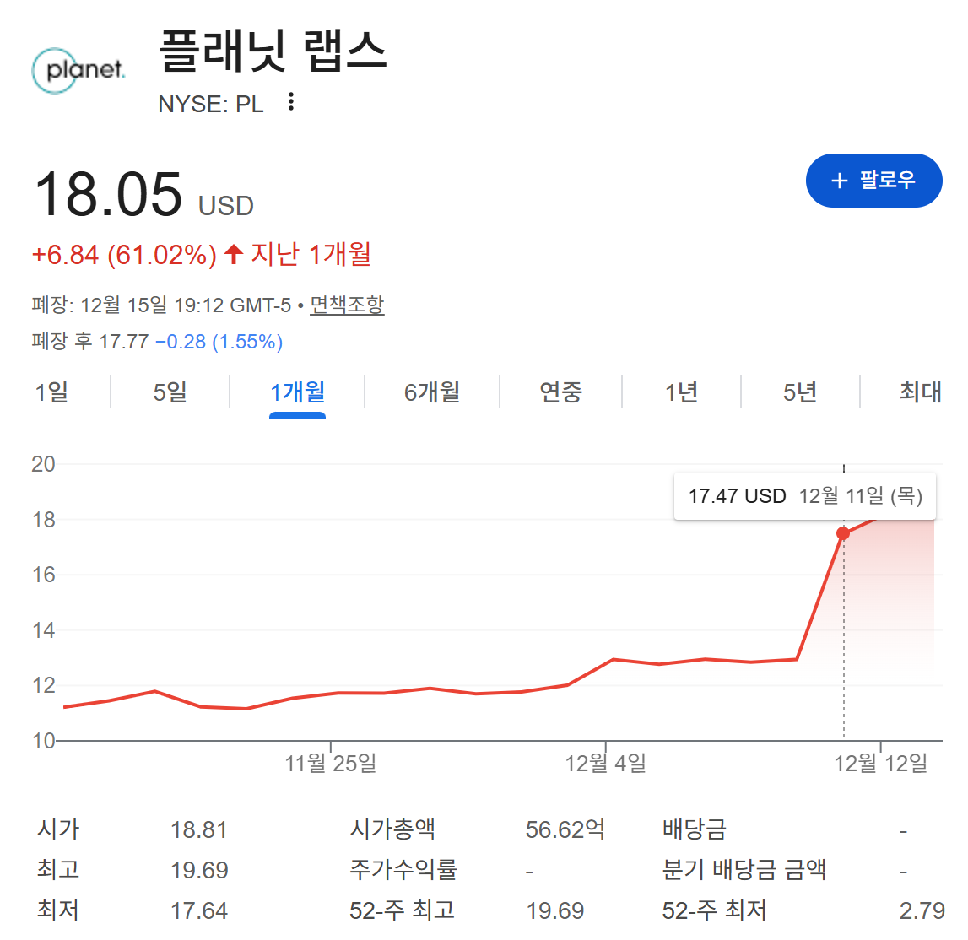Click the +6.84 (61.02%) change text
The width and height of the screenshot is (968, 940).
point(124,255)
